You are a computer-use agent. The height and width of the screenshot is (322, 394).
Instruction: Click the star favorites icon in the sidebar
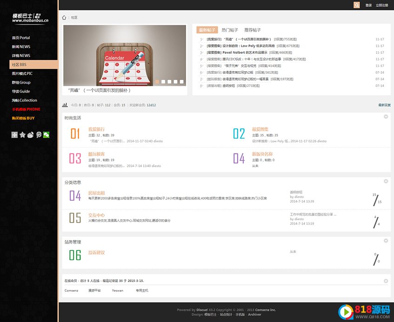click(23, 135)
